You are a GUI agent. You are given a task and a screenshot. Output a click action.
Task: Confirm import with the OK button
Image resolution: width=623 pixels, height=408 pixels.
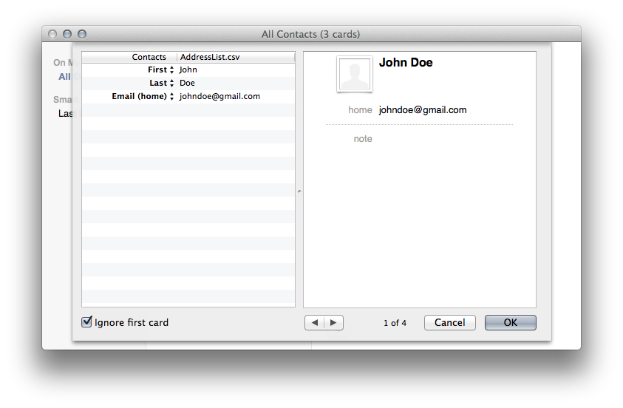(x=511, y=322)
